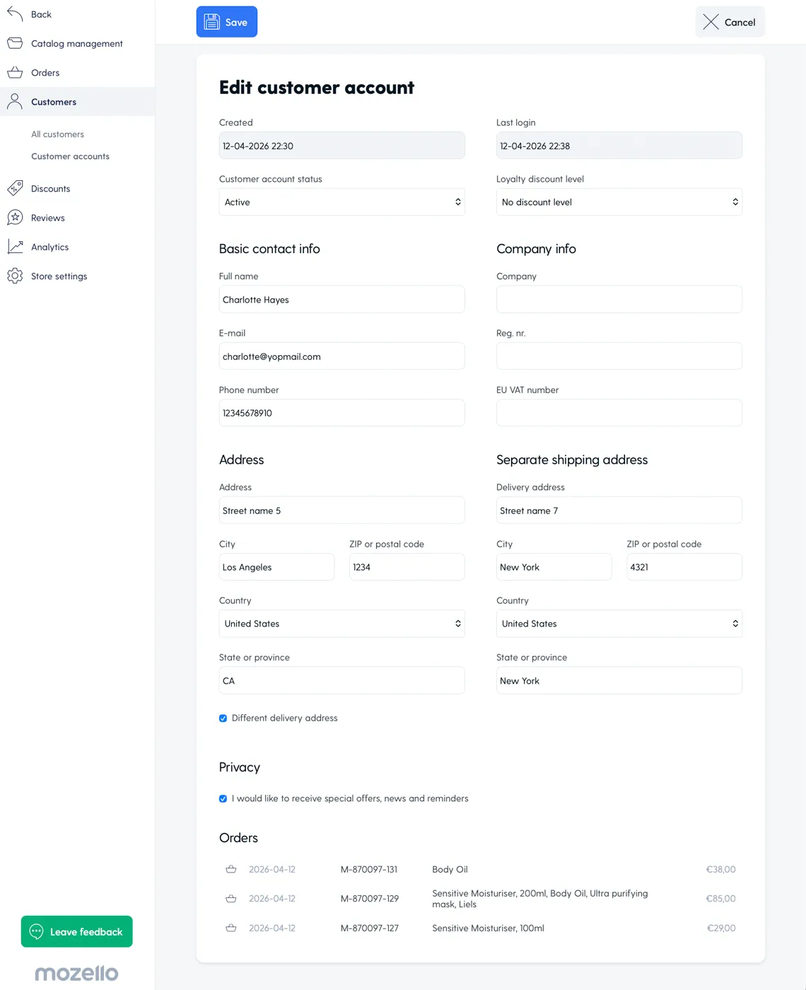The image size is (806, 990).
Task: Click the blue Save button
Action: pos(227,22)
